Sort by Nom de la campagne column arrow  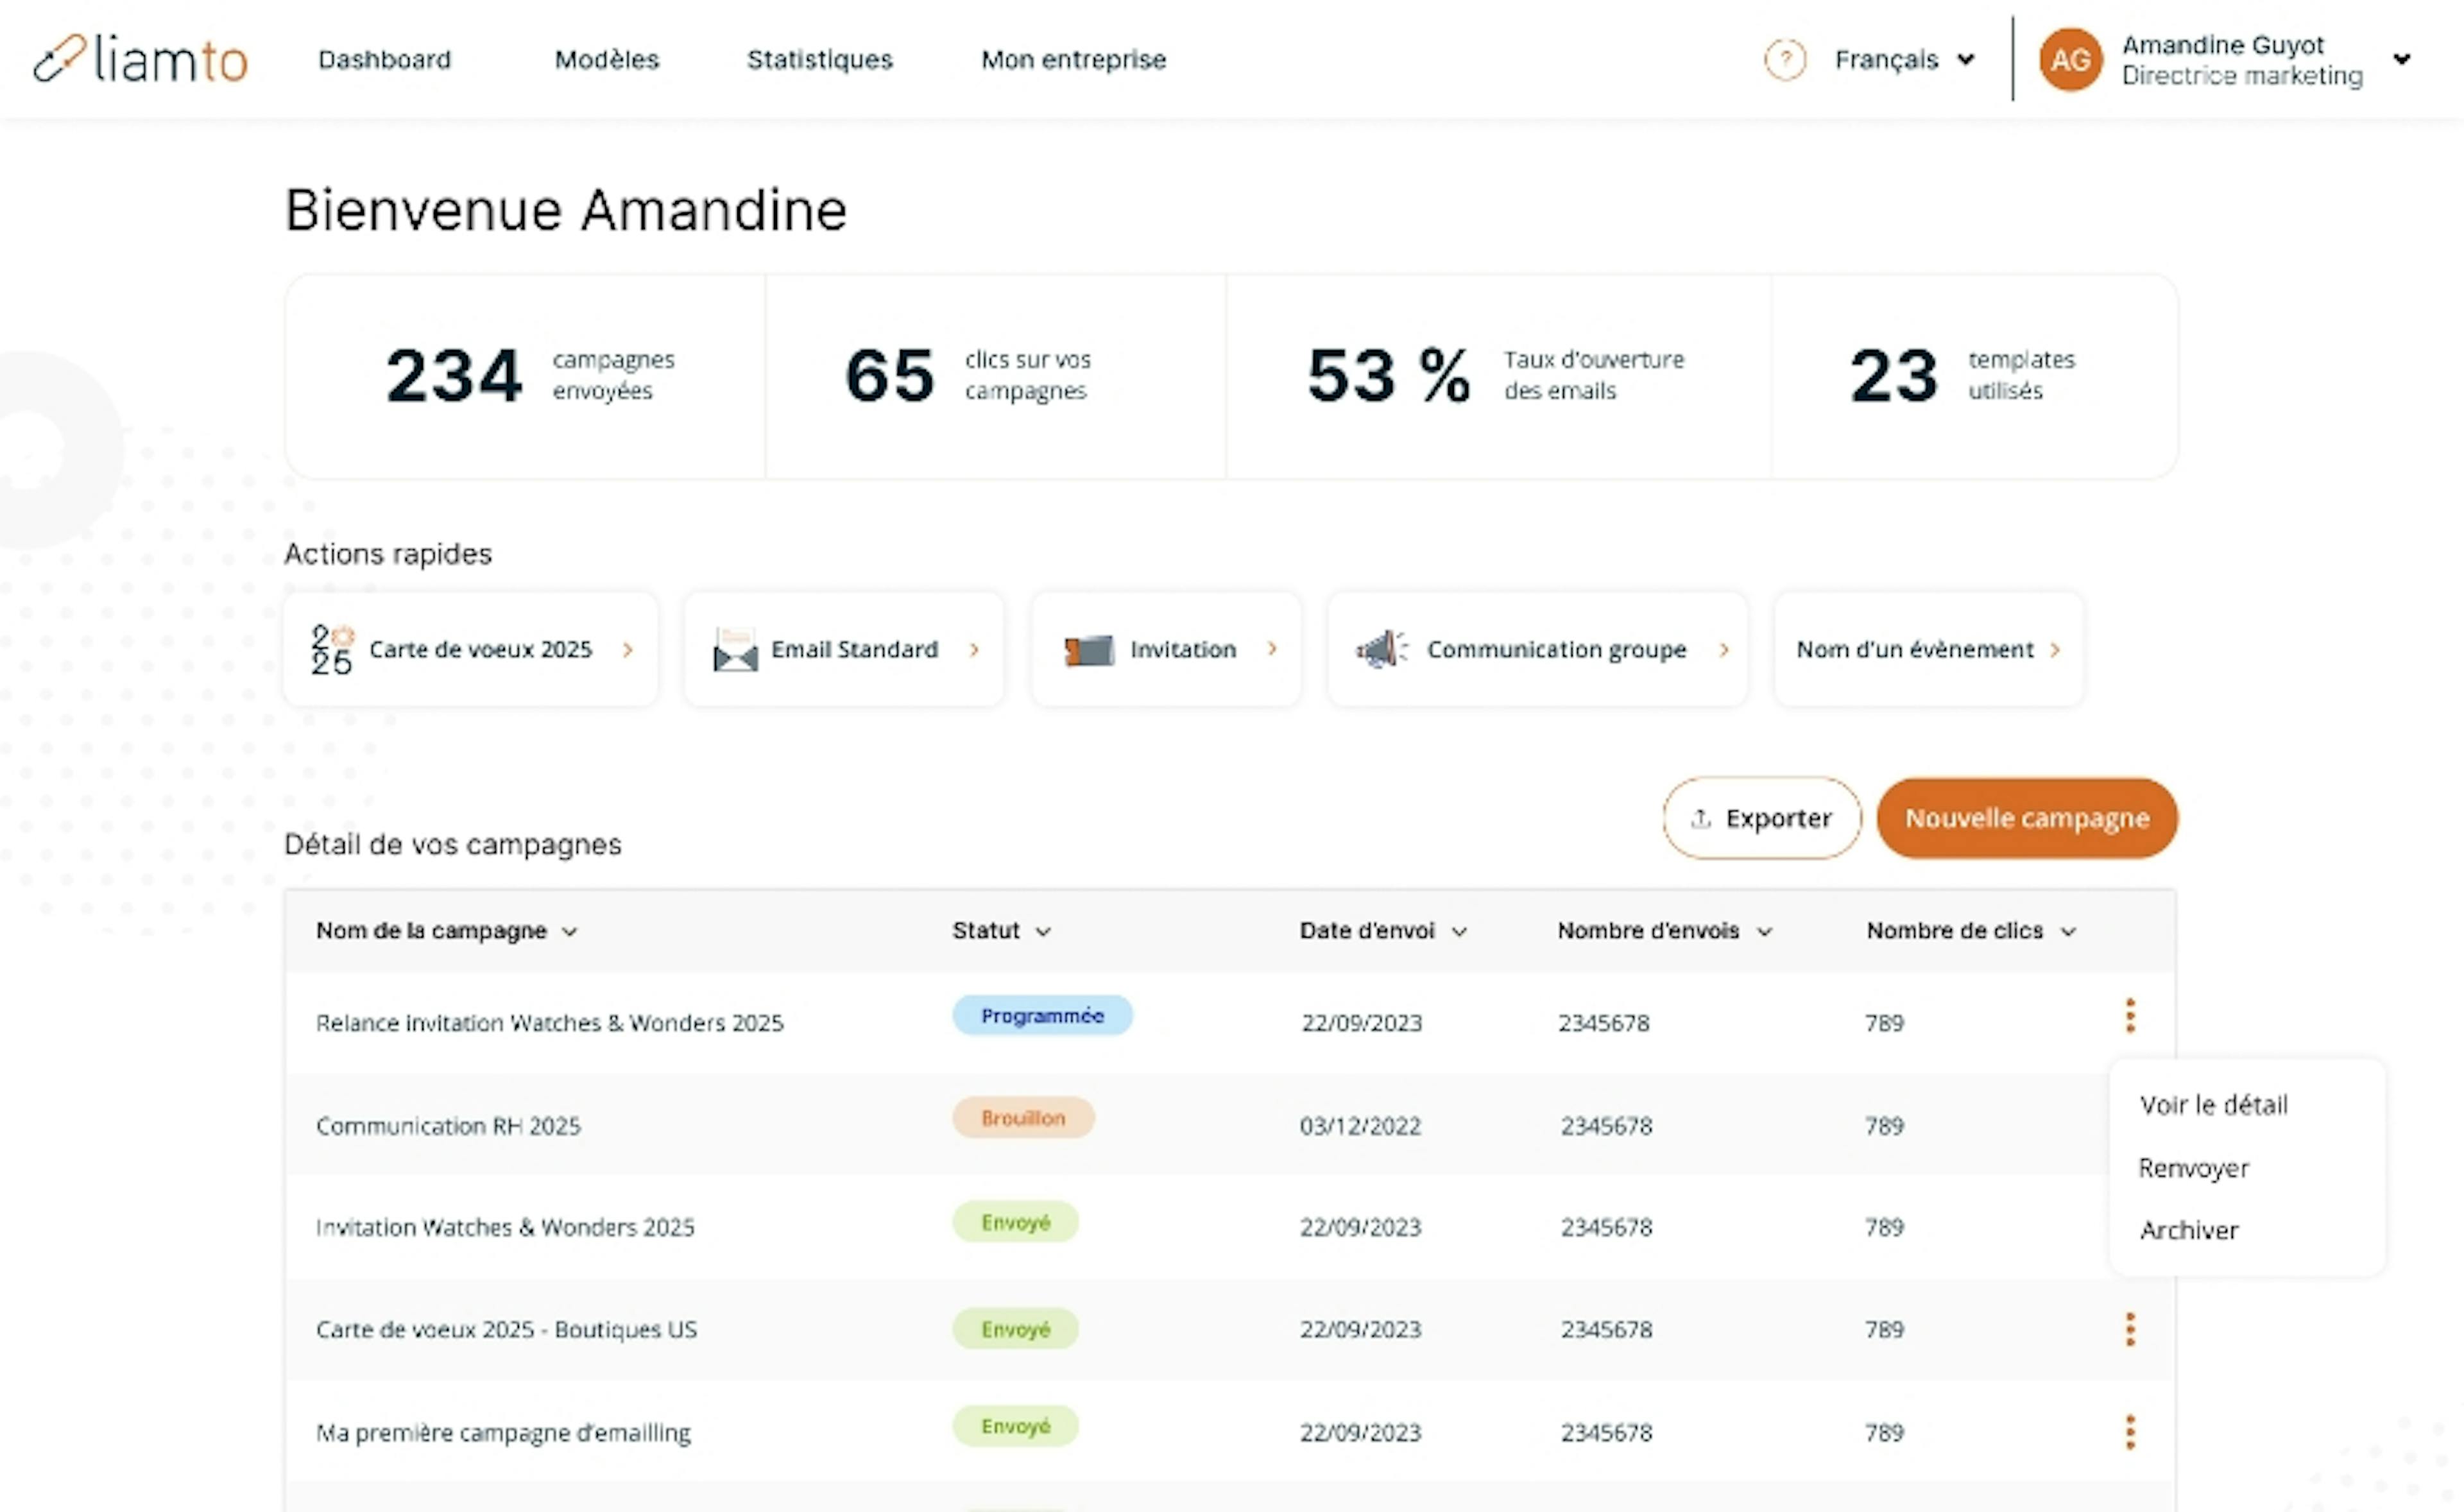(x=570, y=932)
